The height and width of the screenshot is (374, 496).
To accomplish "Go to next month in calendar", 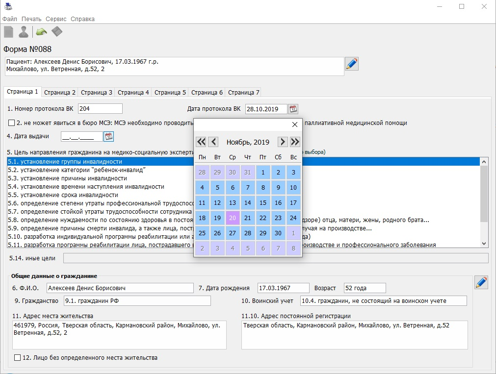I will (283, 142).
